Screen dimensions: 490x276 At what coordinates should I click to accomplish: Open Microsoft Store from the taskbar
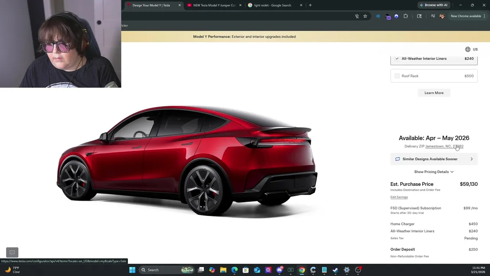[246, 270]
